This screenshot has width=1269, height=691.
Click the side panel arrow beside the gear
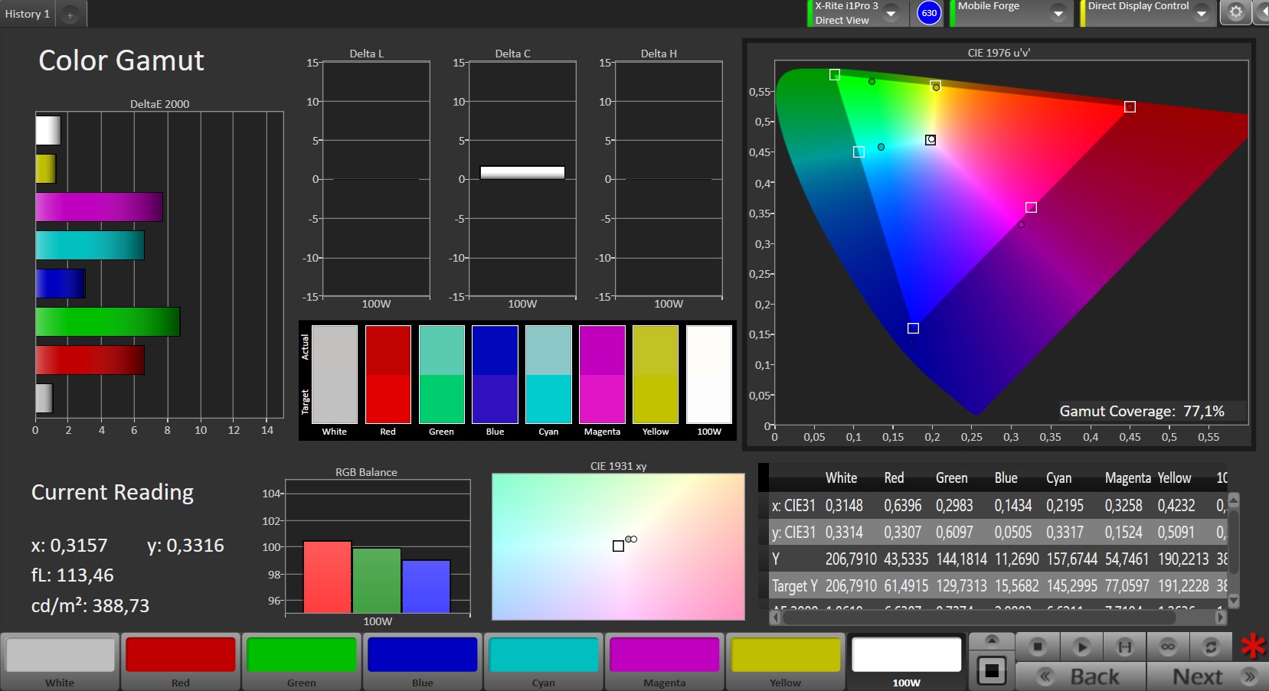[x=1262, y=12]
